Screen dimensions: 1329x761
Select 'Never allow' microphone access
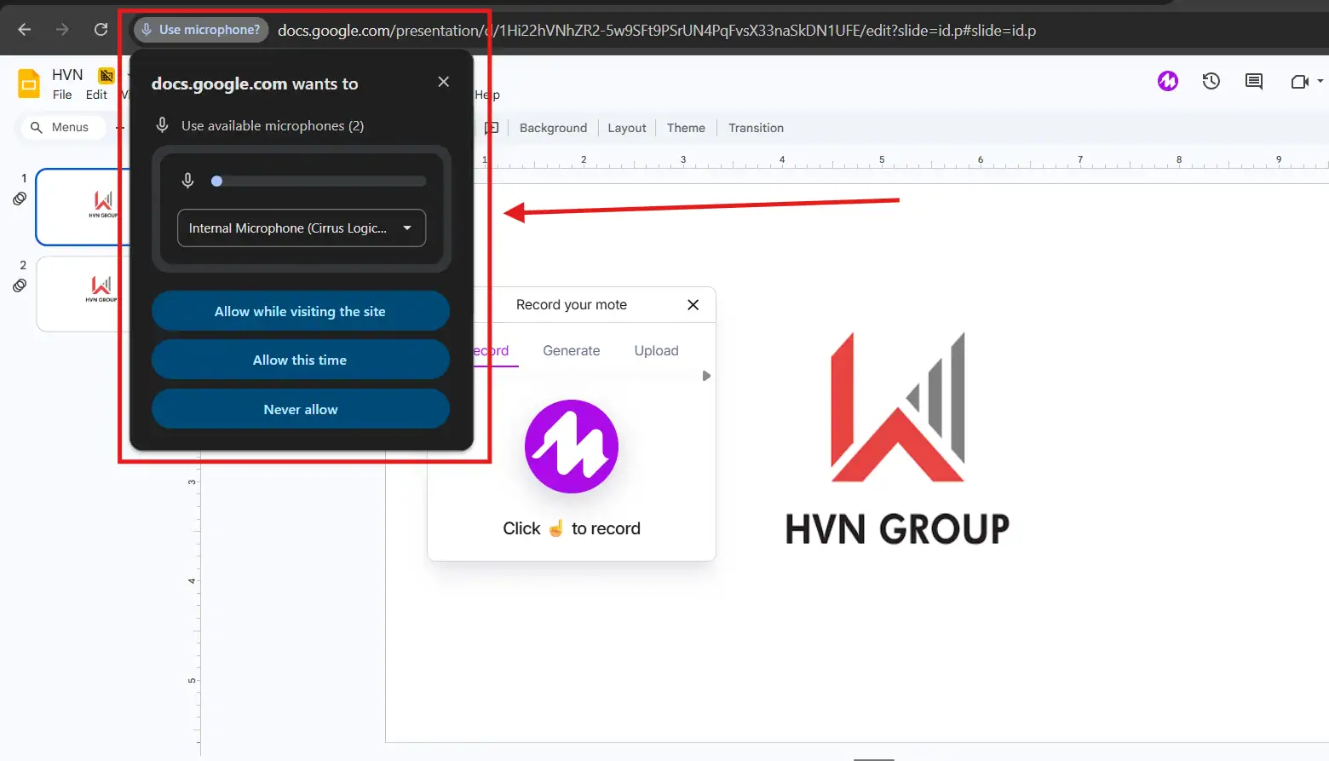tap(301, 409)
